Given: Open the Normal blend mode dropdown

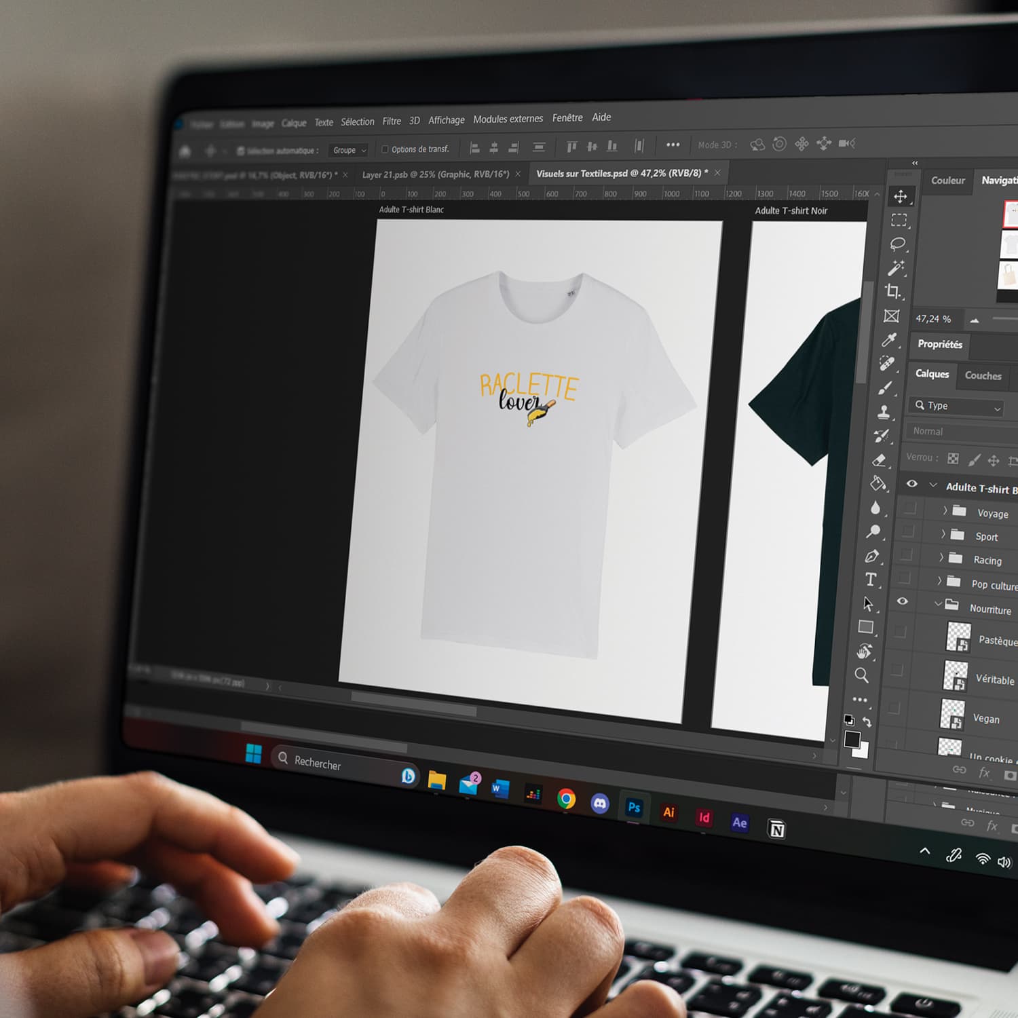Looking at the screenshot, I should (x=962, y=432).
